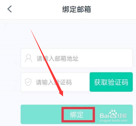This screenshot has width=136, height=126.
Task: Click the Bai text of the Baidu logo
Action: point(104,116)
